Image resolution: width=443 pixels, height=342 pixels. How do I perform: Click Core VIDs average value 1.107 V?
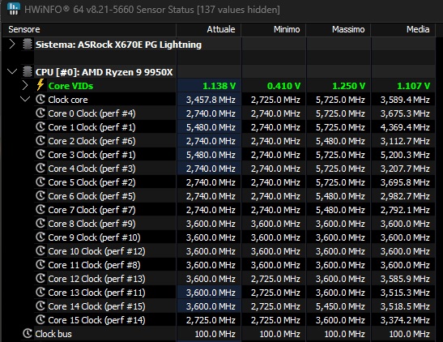coord(413,86)
